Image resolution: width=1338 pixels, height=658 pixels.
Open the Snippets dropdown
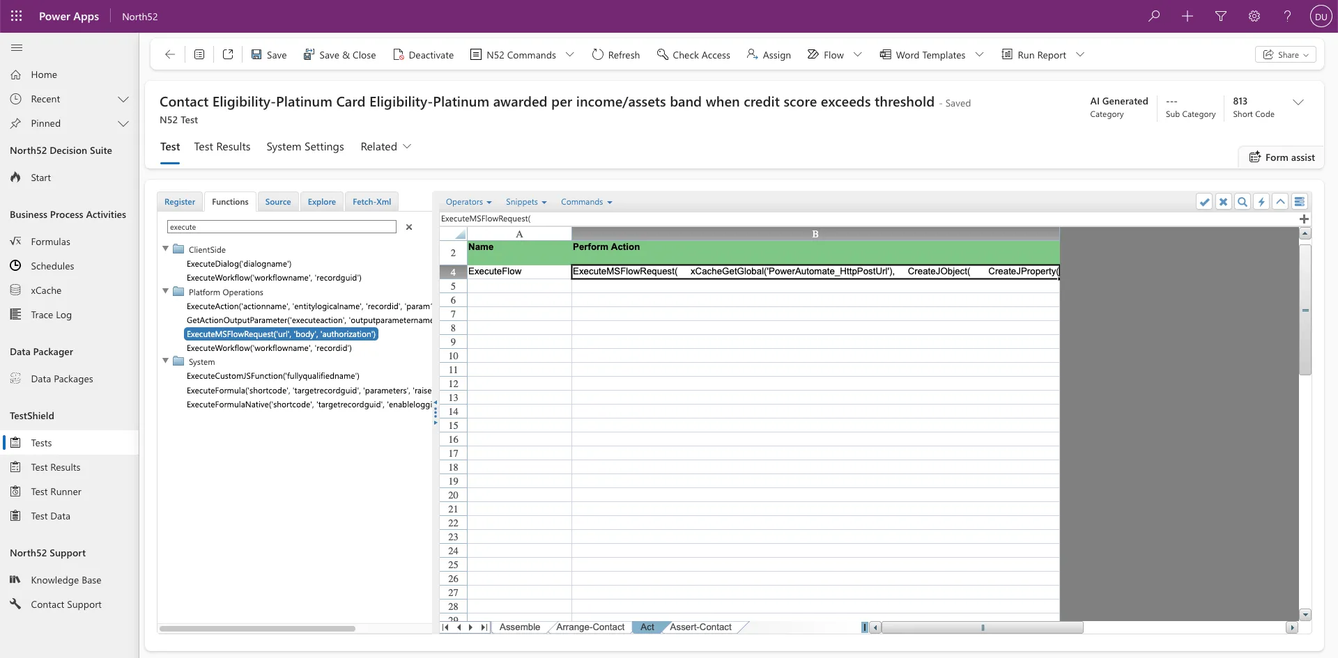point(526,202)
